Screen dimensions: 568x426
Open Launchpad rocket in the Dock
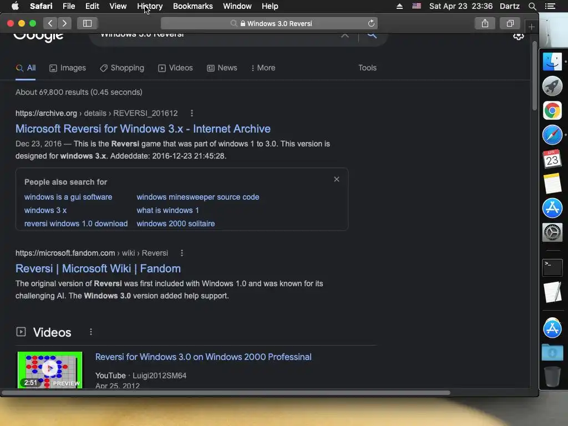tap(552, 86)
